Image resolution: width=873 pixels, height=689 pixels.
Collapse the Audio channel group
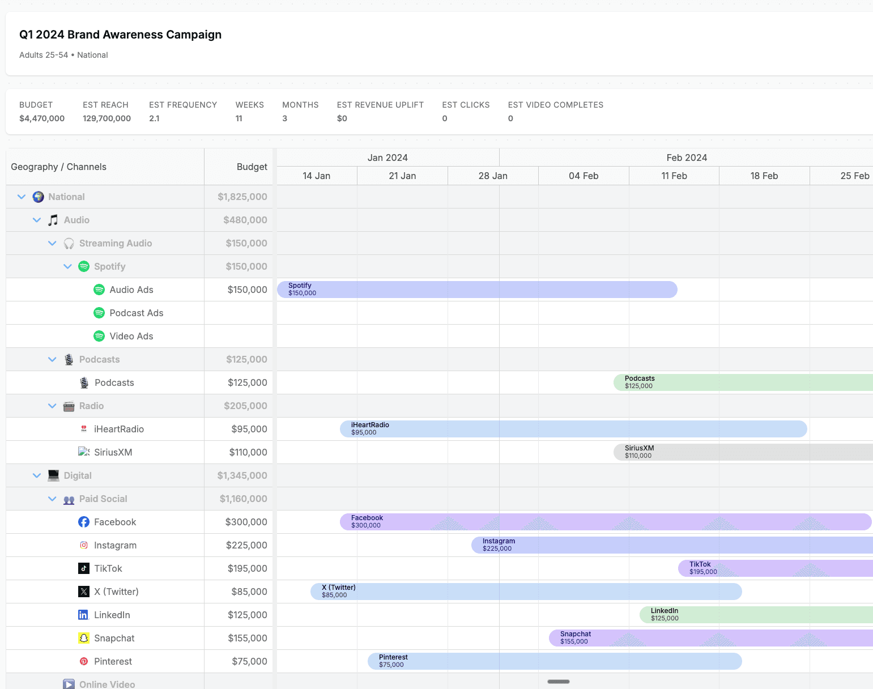tap(37, 220)
